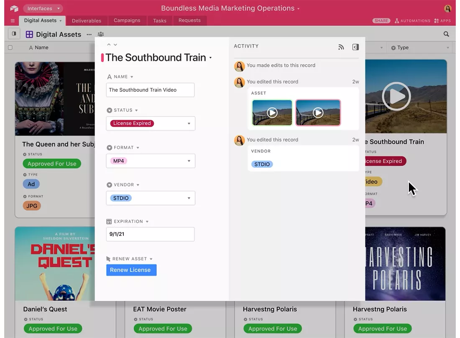Open the Type column header dropdown arrow

click(448, 48)
